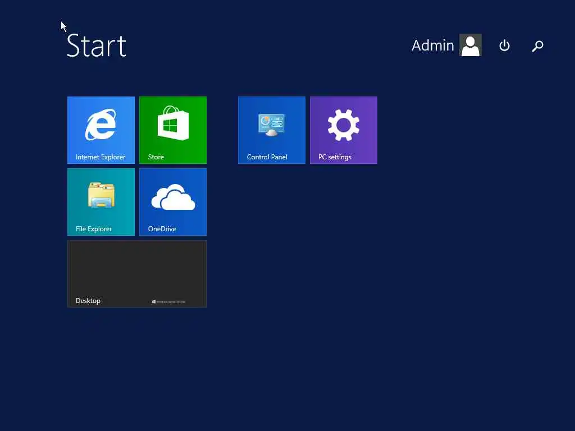Image resolution: width=575 pixels, height=431 pixels.
Task: Open the Internet Explorer tile
Action: (x=101, y=130)
